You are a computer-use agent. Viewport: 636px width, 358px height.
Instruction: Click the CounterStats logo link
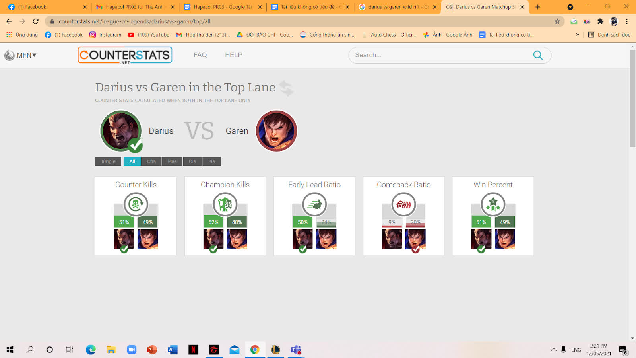pos(125,55)
